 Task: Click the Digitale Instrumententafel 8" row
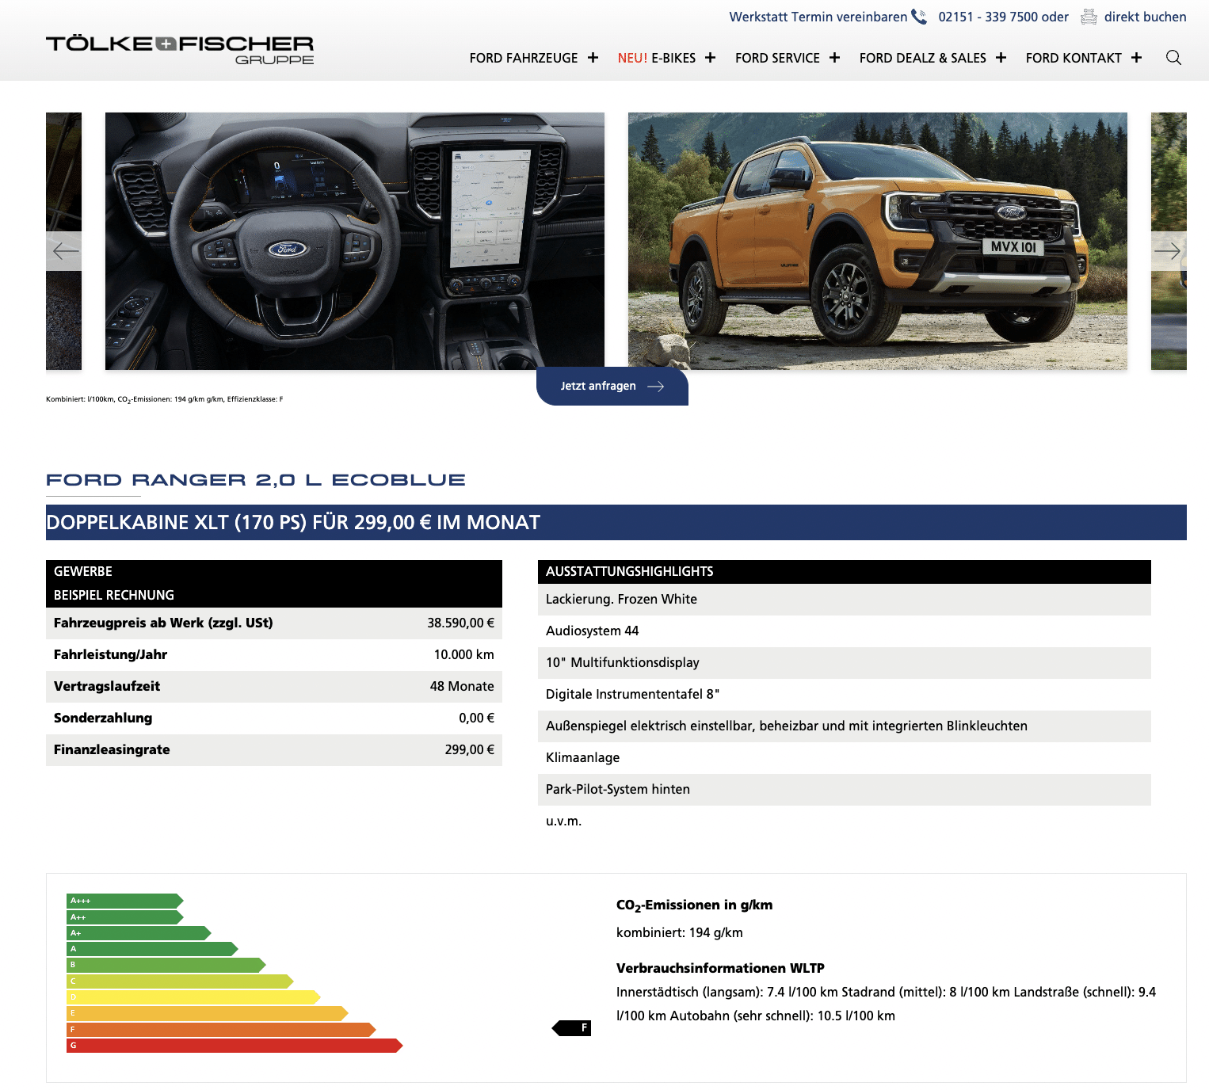(845, 695)
